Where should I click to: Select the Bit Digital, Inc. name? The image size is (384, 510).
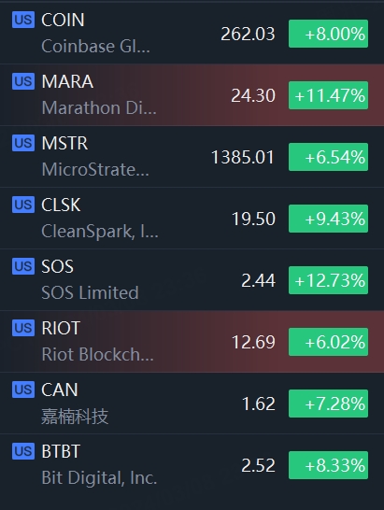(x=99, y=478)
